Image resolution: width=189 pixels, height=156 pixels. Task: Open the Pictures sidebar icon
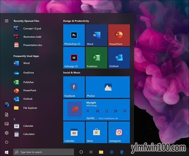[x=7, y=124]
